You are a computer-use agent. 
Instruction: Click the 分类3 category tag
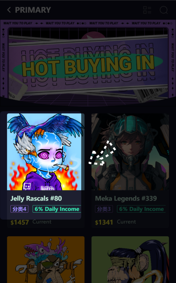coord(104,209)
